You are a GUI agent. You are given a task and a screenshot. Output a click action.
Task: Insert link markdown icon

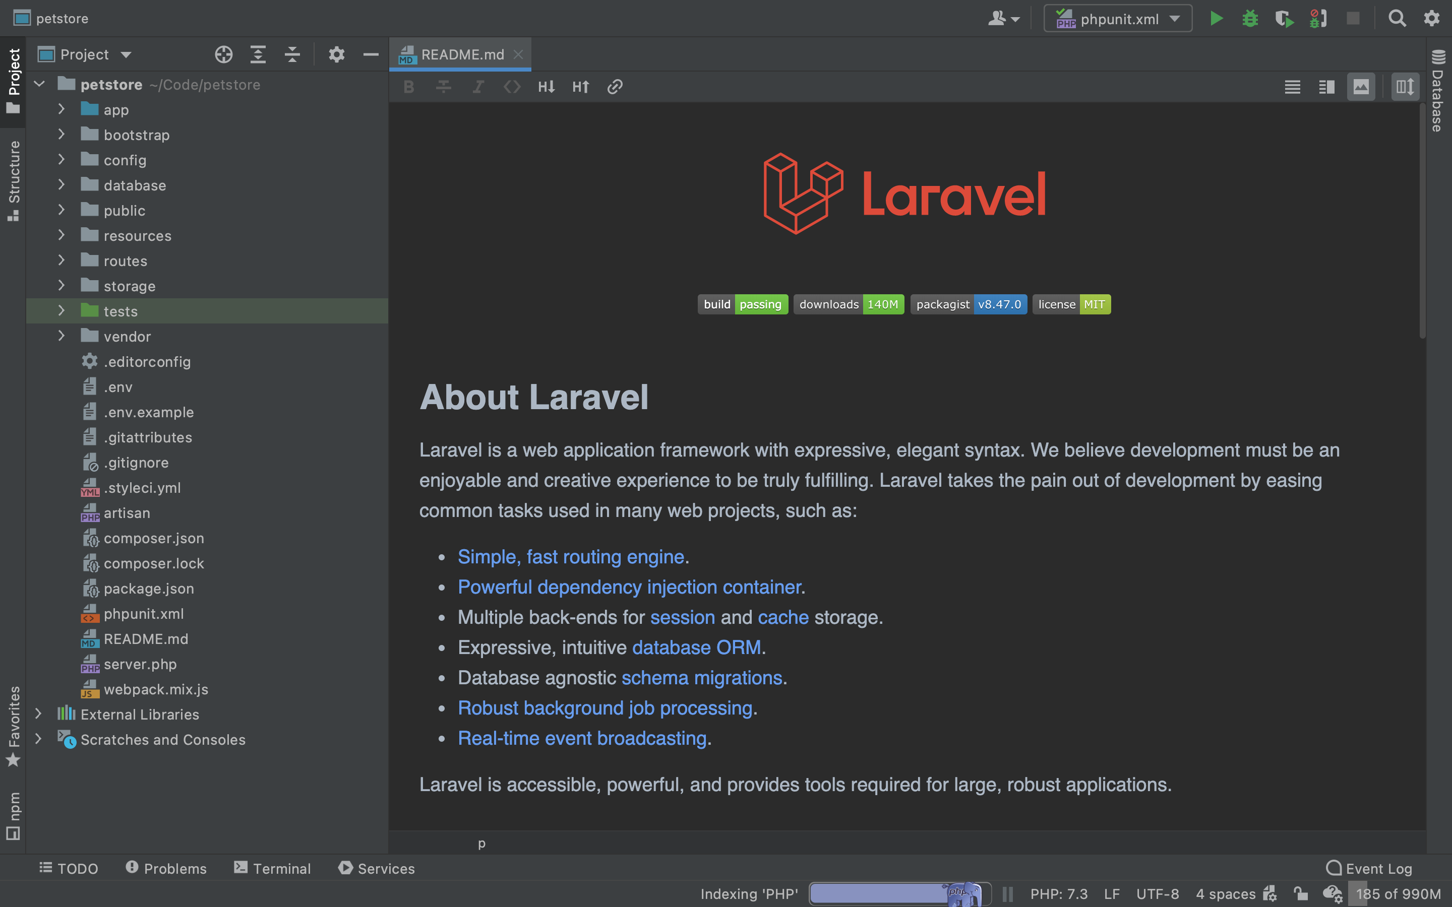coord(615,87)
